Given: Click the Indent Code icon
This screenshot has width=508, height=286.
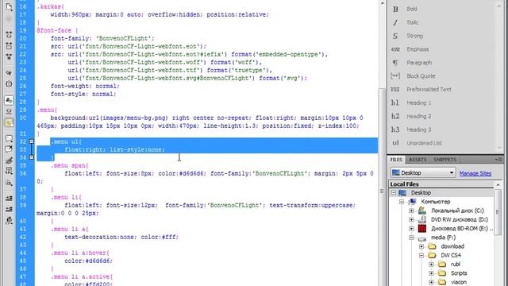Looking at the screenshot, I should click(9, 198).
